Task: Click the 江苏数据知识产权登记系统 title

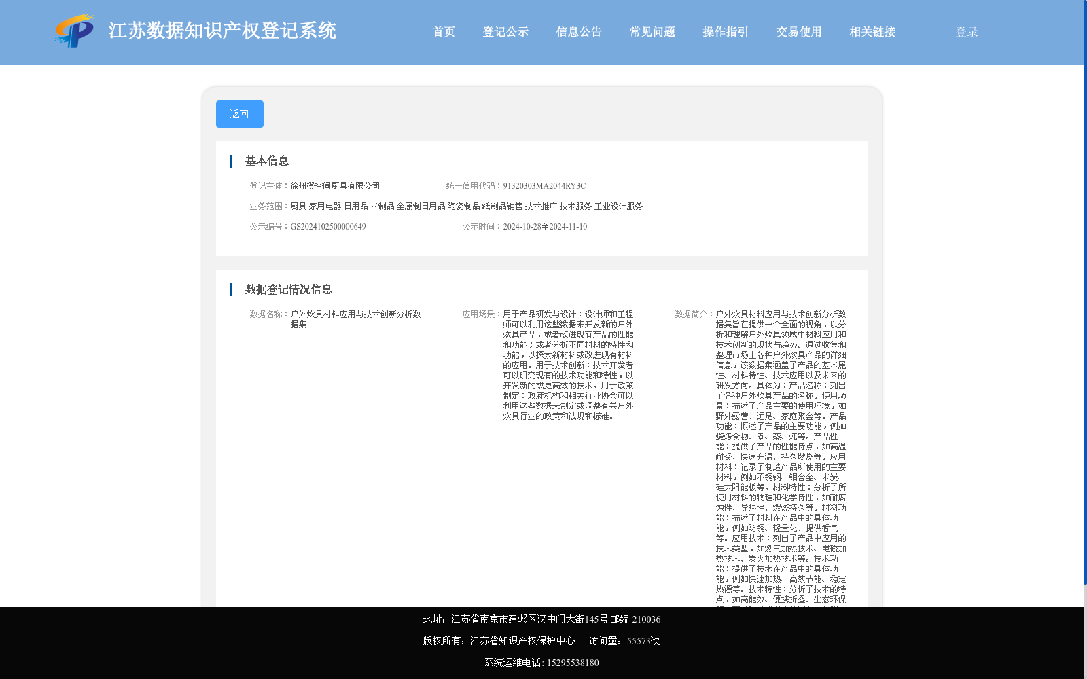Action: coord(222,31)
